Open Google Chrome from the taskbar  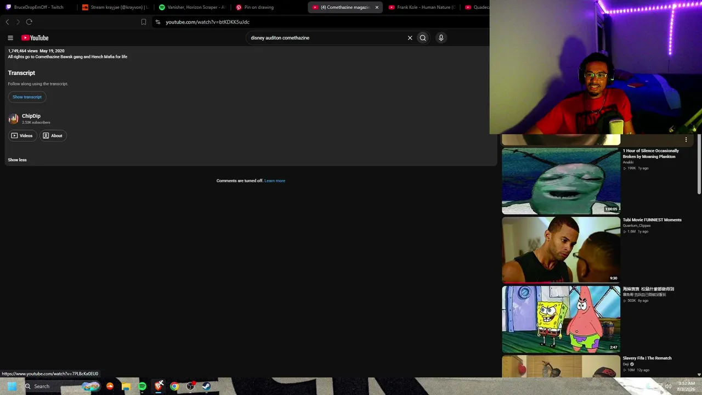point(174,386)
